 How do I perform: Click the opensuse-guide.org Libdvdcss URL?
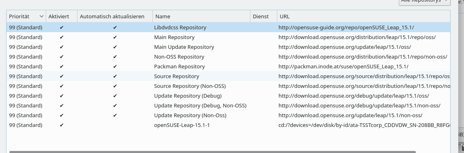point(346,28)
